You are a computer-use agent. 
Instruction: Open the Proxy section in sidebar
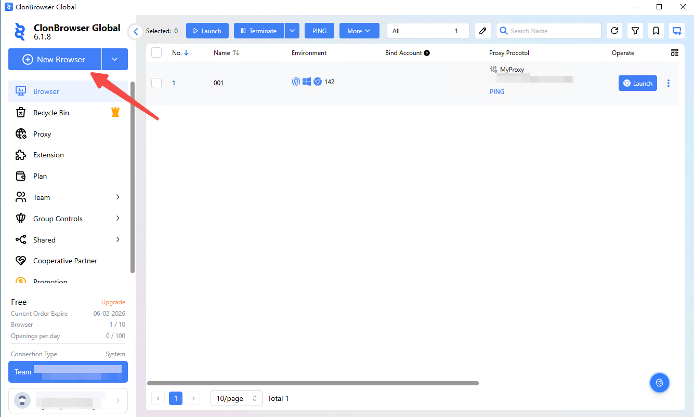[x=42, y=134]
